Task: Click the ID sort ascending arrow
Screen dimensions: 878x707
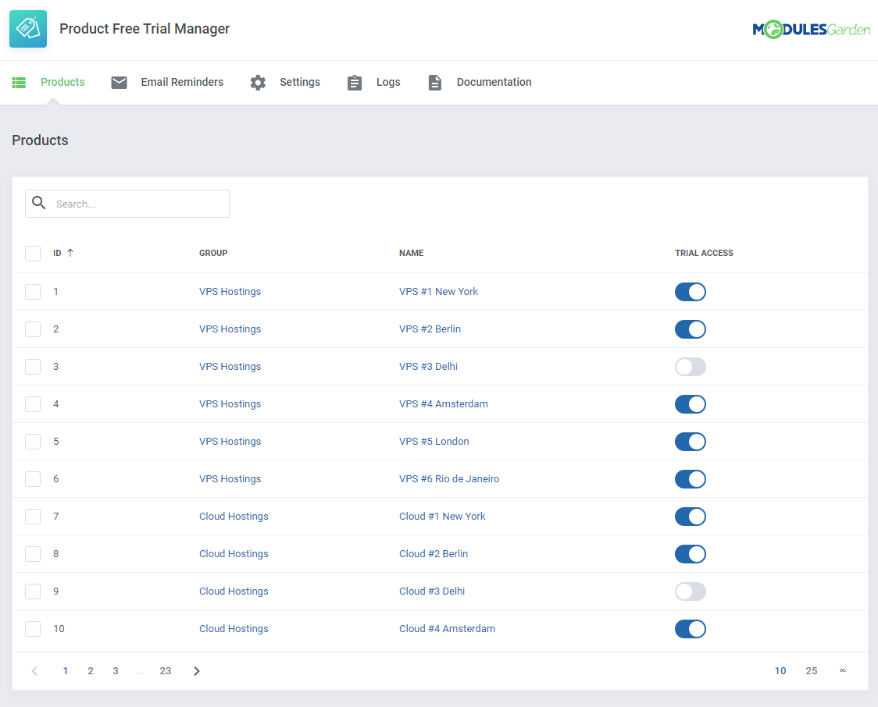Action: coord(70,253)
